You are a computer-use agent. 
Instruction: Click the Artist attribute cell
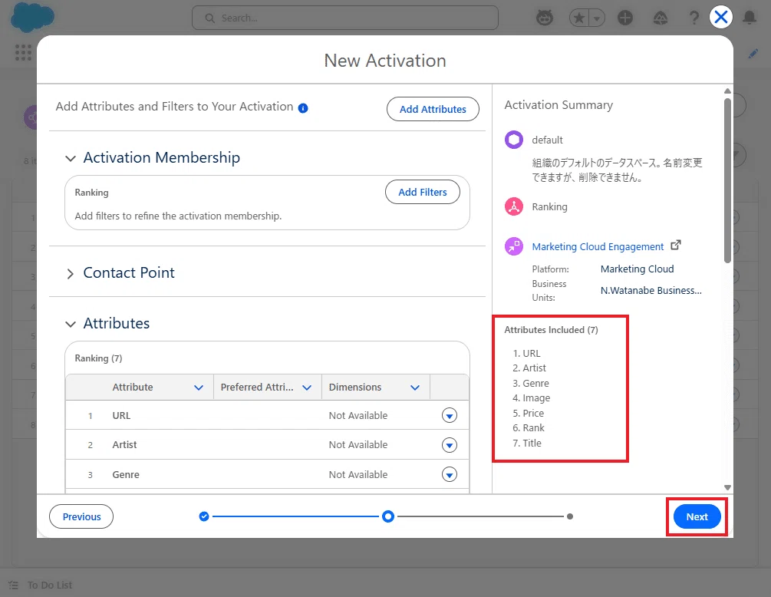(x=124, y=445)
